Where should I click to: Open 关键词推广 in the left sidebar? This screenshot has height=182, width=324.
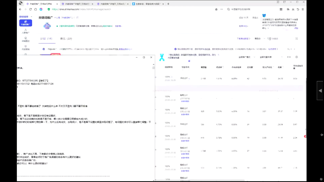coord(26,23)
